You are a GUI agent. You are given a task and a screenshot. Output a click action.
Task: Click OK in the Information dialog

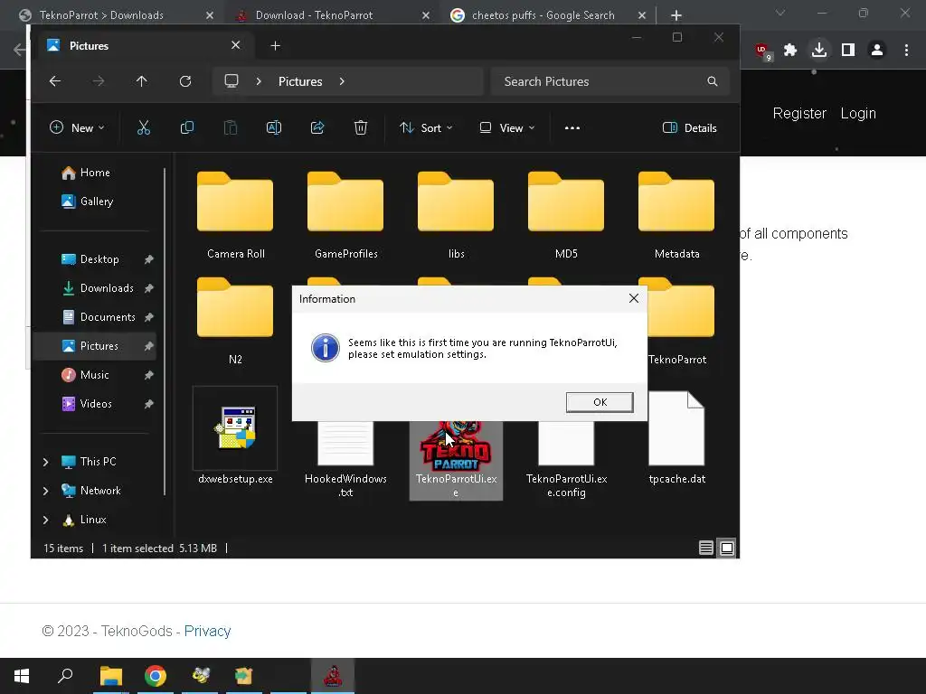(x=600, y=402)
